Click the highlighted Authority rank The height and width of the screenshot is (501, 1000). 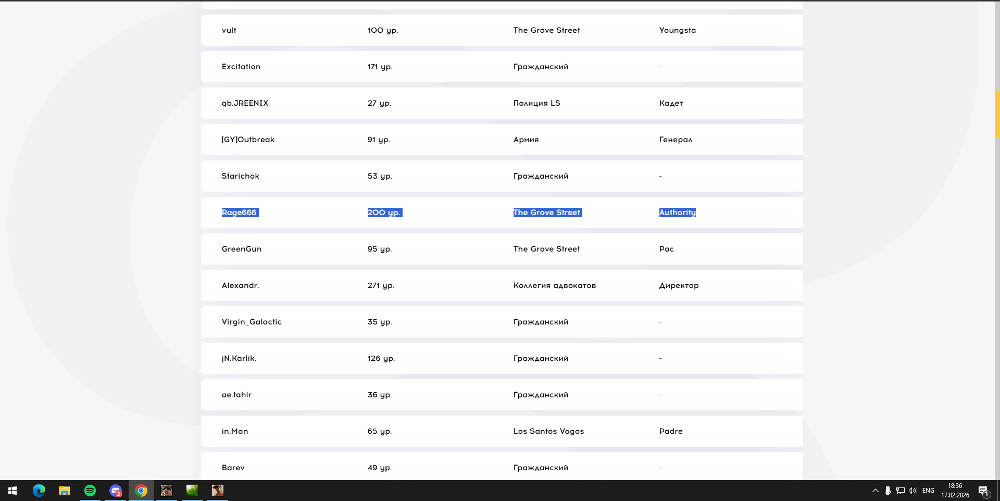[x=678, y=212]
